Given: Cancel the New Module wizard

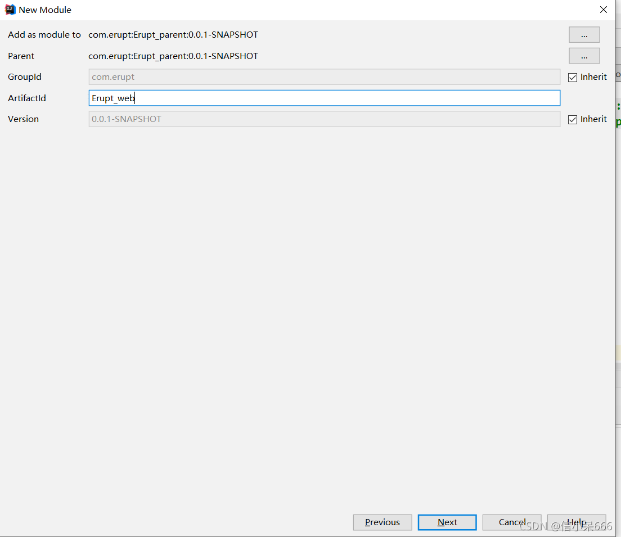Looking at the screenshot, I should tap(512, 522).
